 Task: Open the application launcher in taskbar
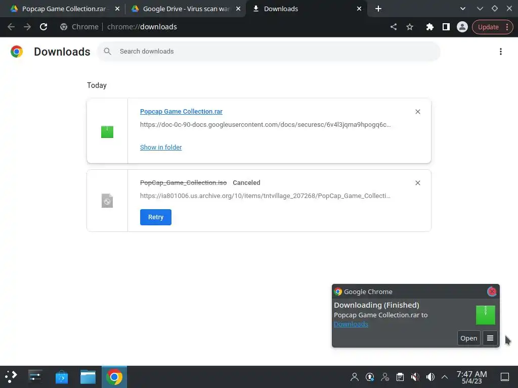[x=11, y=377]
